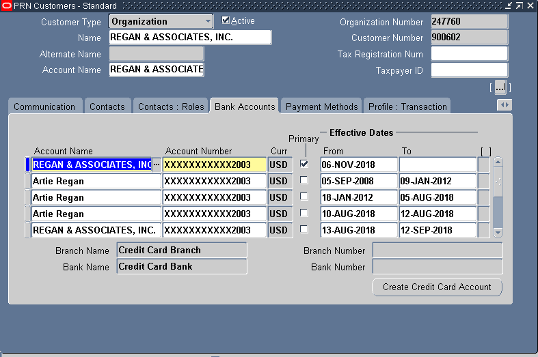The image size is (538, 357).
Task: Minimize the PRN Customers window
Action: pyautogui.click(x=508, y=5)
